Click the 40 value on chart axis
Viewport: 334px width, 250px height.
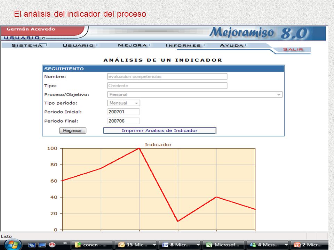(54, 197)
